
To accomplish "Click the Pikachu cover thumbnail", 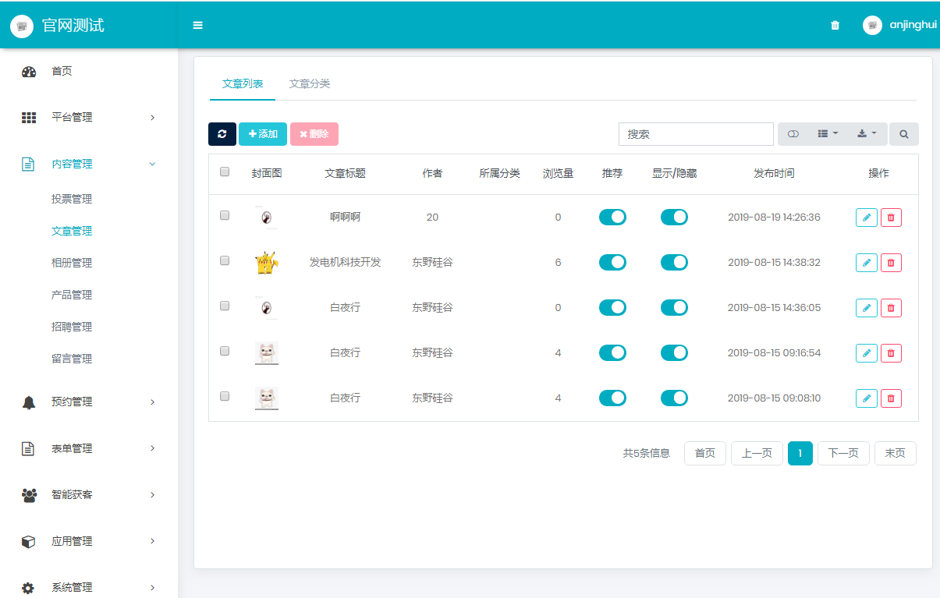I will (x=267, y=263).
